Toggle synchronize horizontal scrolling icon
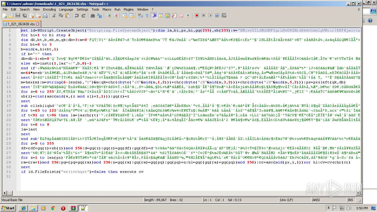The width and height of the screenshot is (377, 212). tap(131, 16)
